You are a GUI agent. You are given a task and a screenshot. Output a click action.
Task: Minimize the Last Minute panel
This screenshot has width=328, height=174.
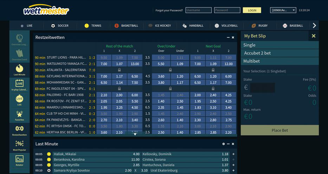tap(228, 144)
